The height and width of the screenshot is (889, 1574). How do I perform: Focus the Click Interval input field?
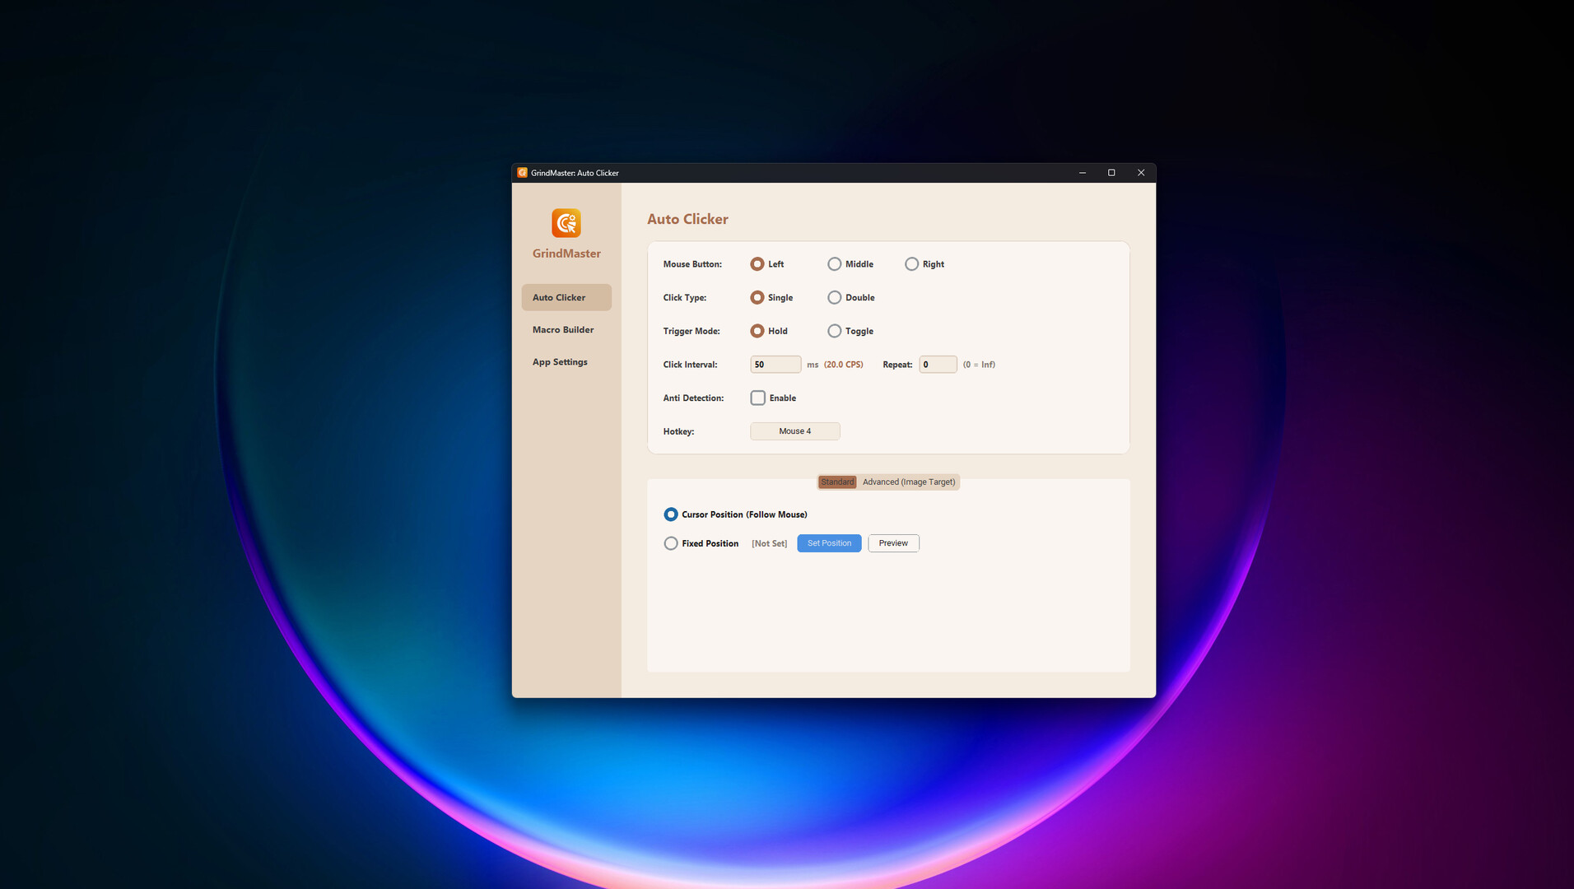[x=775, y=365]
